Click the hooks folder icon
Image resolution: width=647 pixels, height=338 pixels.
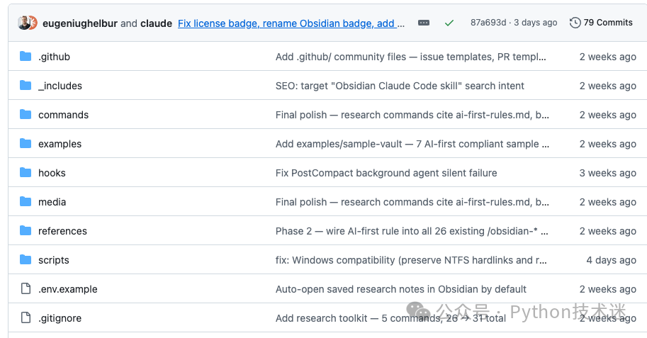point(26,172)
